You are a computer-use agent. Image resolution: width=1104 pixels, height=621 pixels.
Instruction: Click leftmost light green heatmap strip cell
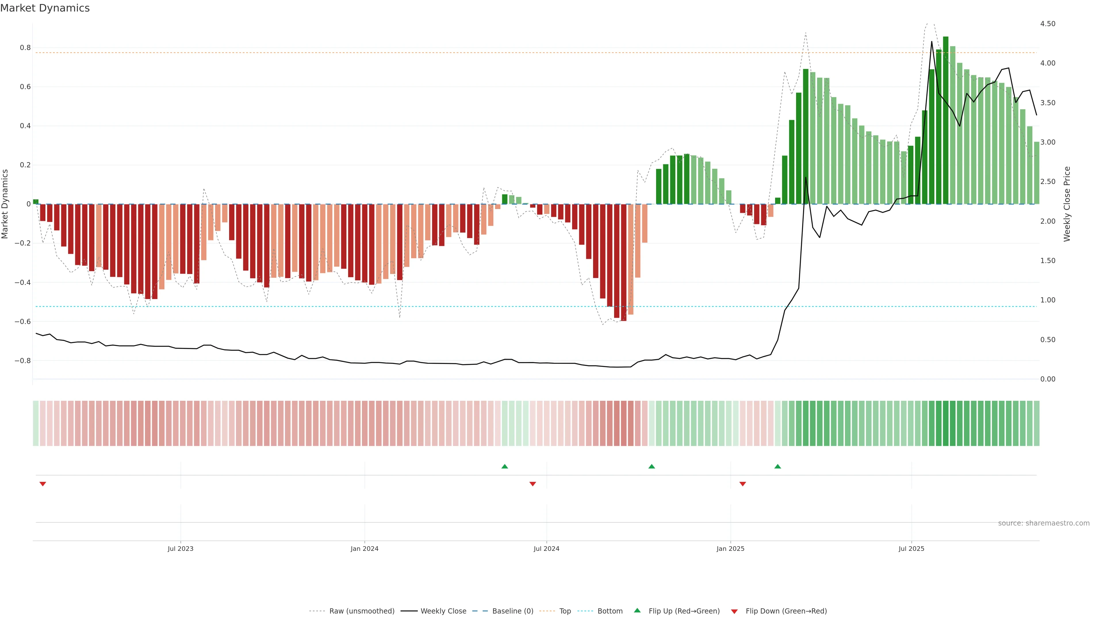36,423
